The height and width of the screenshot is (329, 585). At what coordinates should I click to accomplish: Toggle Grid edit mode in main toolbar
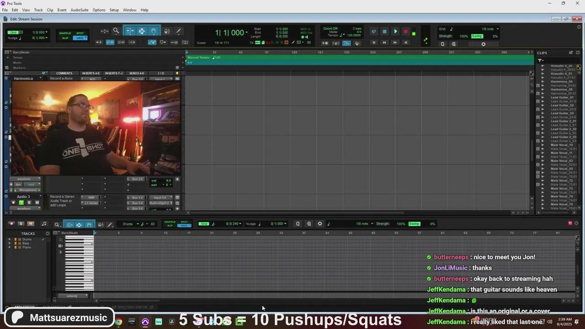pyautogui.click(x=80, y=37)
